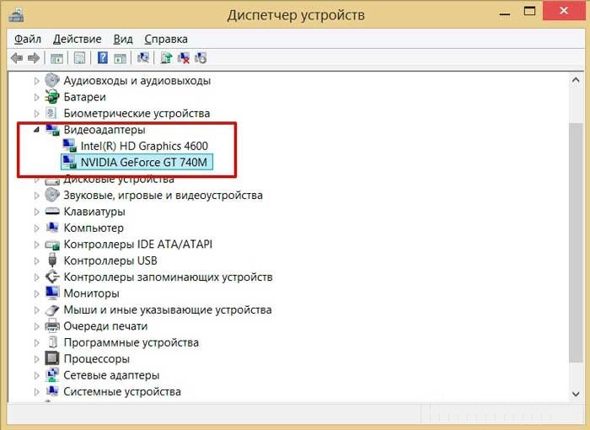
Task: Click the Update driver toolbar icon
Action: (166, 58)
